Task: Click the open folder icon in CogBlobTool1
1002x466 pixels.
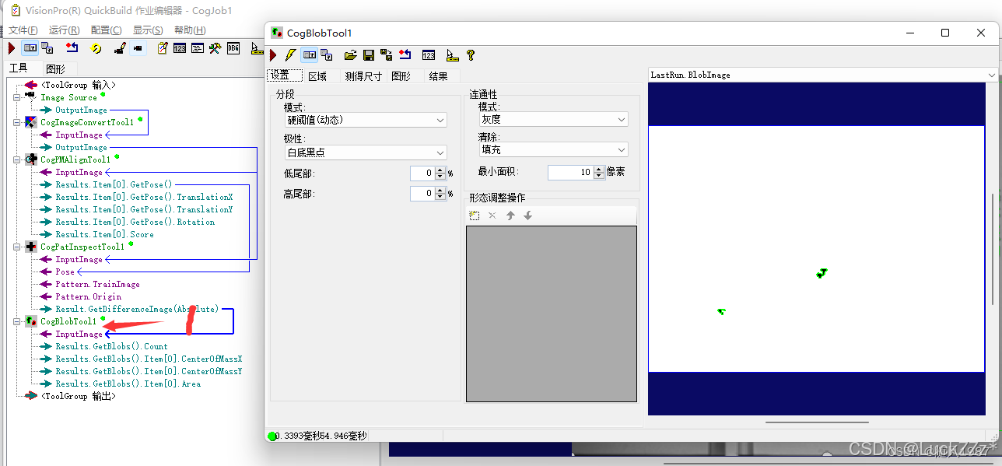Action: [x=351, y=55]
